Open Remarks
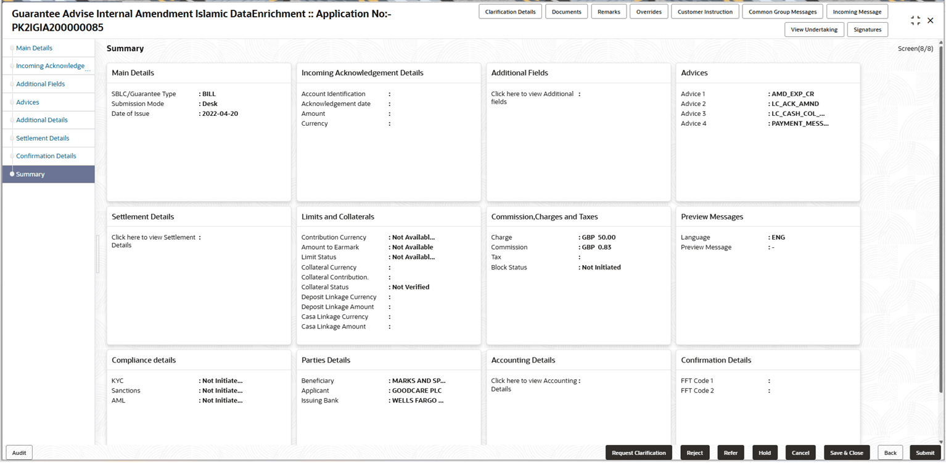The image size is (946, 463). (x=609, y=12)
